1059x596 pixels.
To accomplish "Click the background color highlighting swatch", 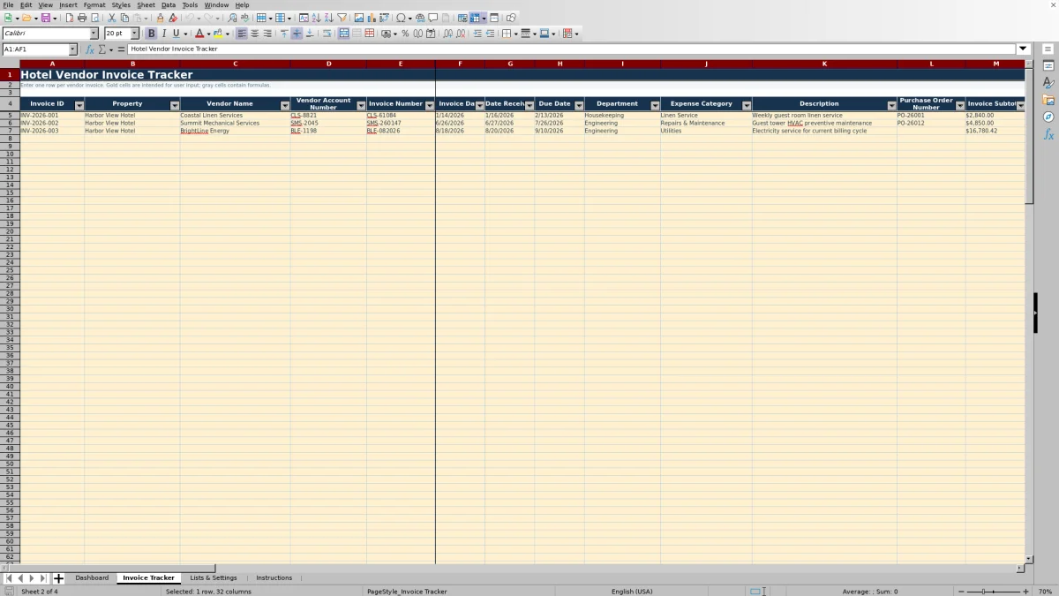I will click(x=218, y=34).
